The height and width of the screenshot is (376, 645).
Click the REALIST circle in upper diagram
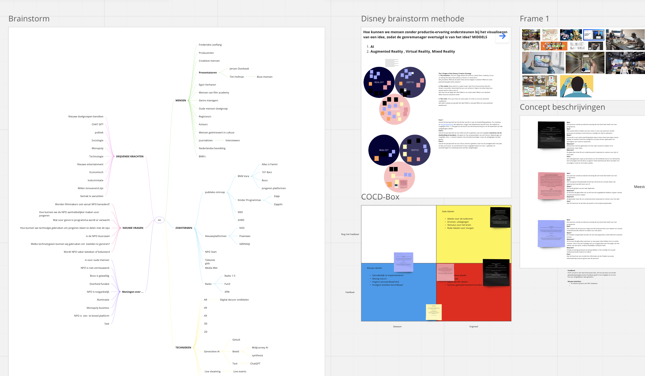(x=378, y=82)
